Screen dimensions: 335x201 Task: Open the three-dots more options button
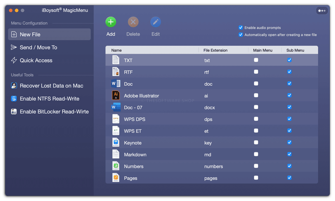(322, 11)
